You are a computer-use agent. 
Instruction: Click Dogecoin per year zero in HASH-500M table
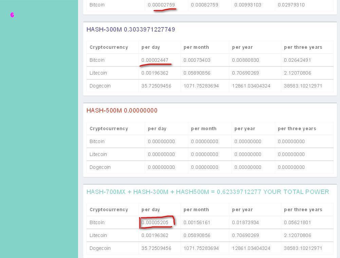coord(248,167)
